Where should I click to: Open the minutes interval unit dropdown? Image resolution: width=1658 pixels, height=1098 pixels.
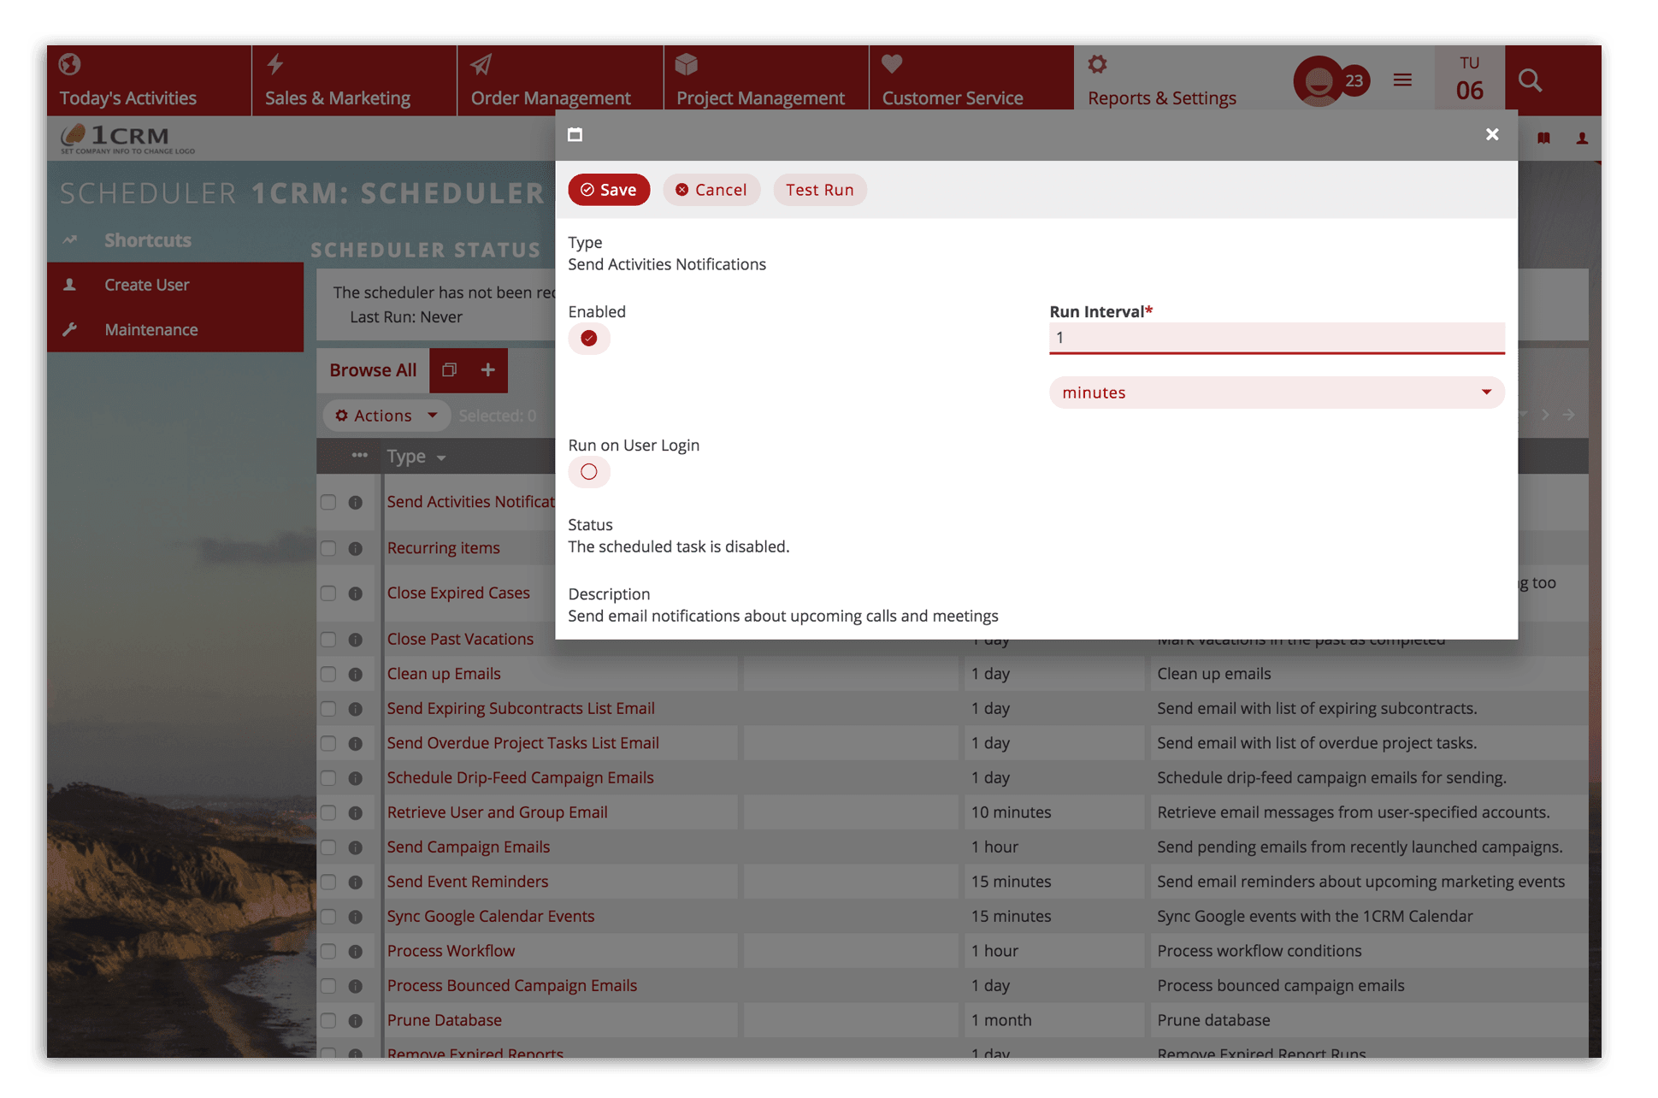coord(1277,393)
